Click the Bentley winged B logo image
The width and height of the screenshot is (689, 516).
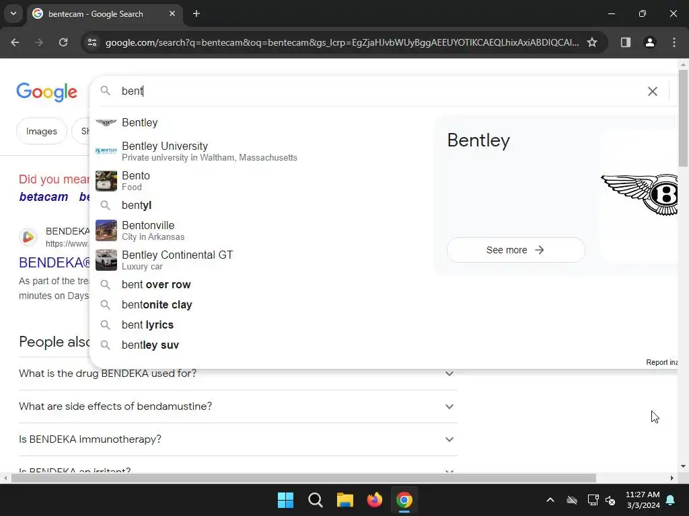[639, 194]
